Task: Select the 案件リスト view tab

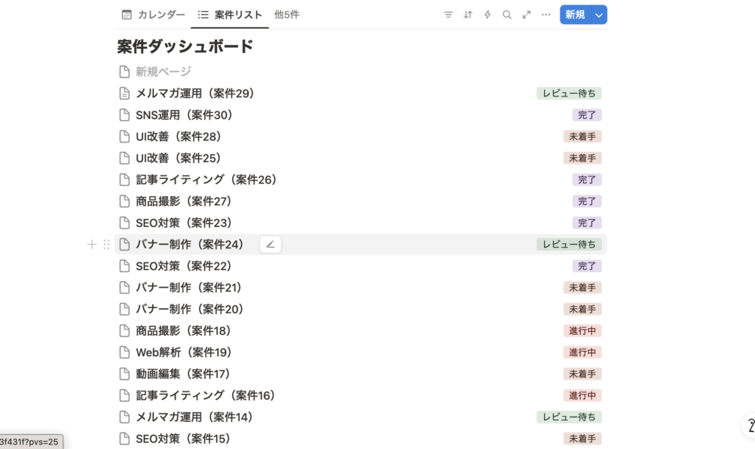Action: click(230, 15)
